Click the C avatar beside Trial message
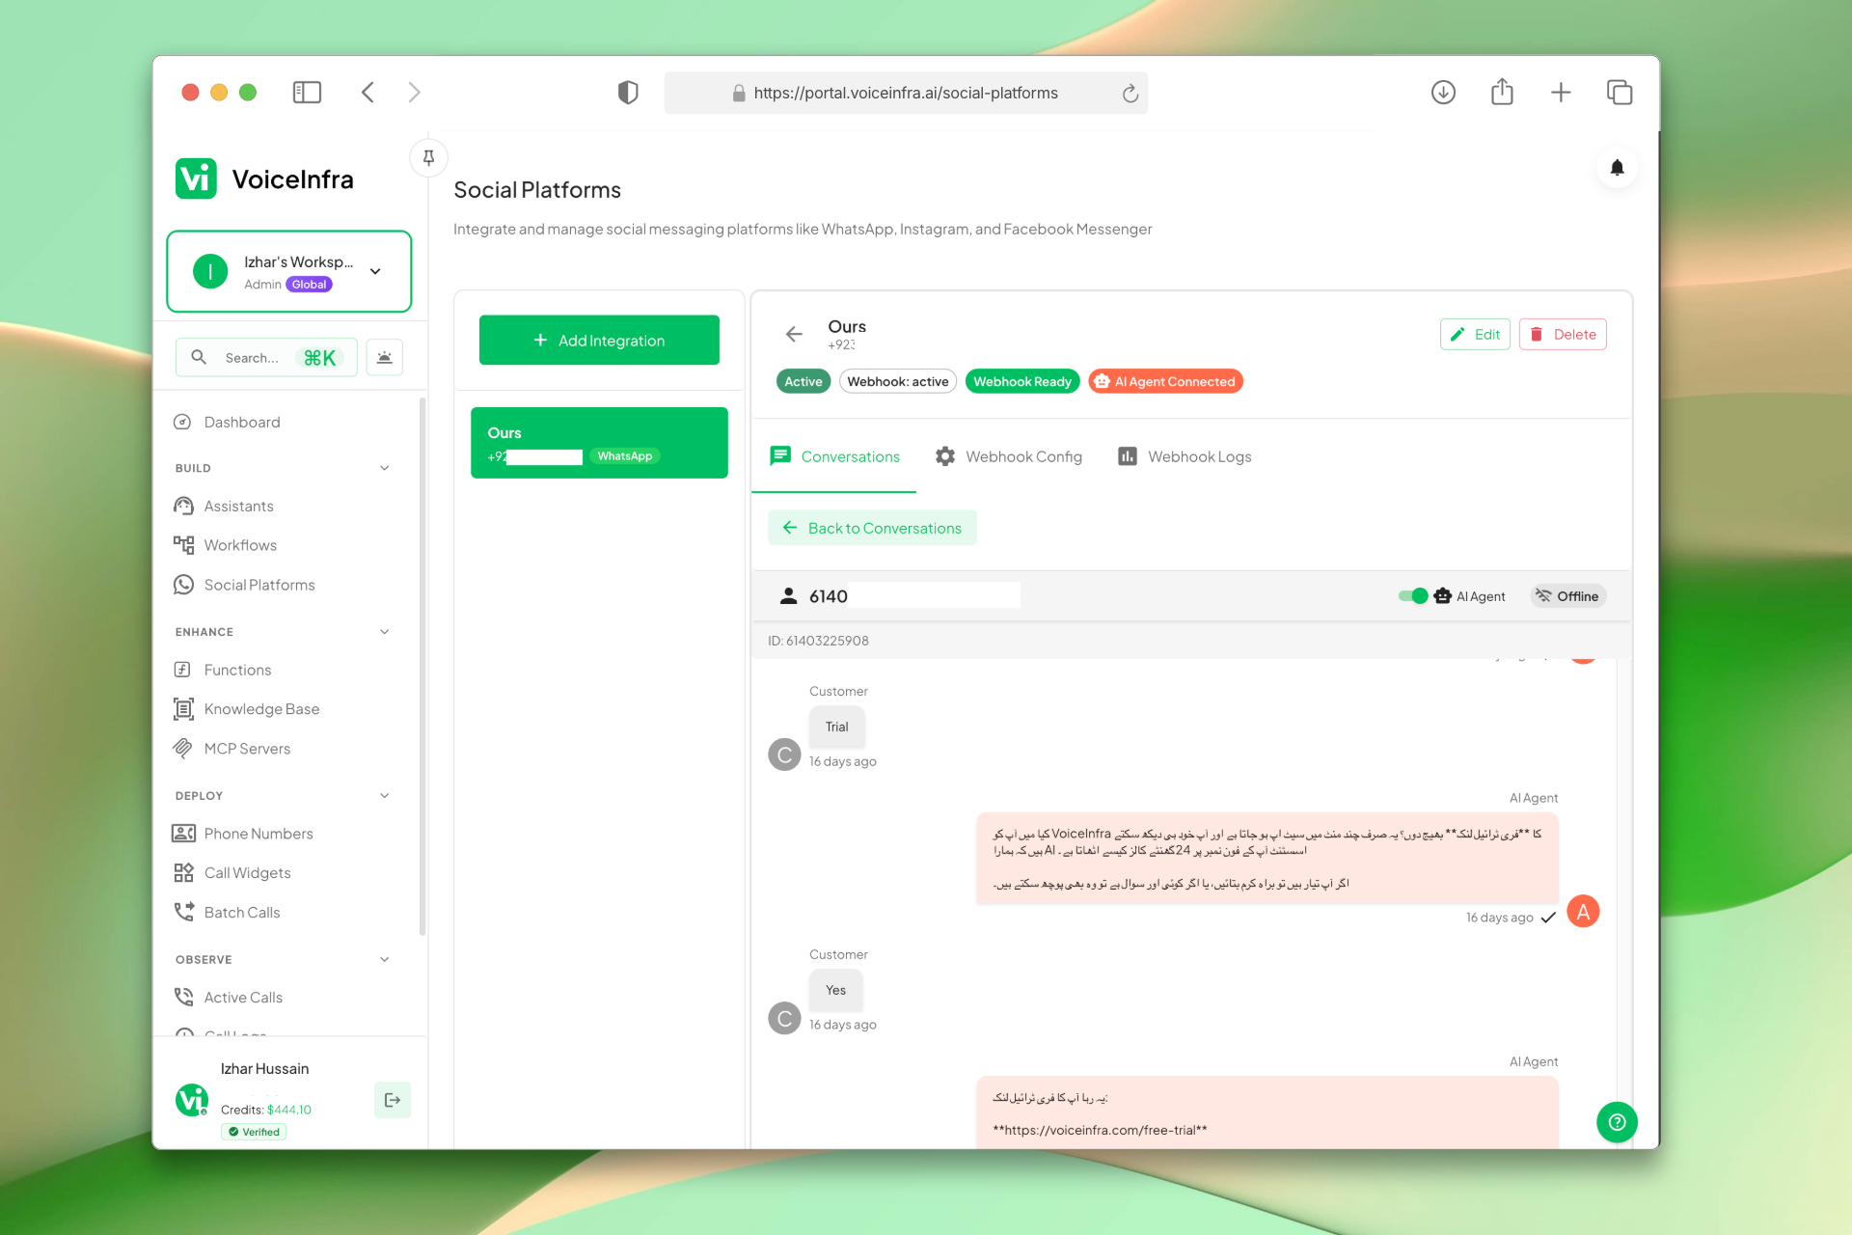Image resolution: width=1852 pixels, height=1235 pixels. click(x=784, y=755)
